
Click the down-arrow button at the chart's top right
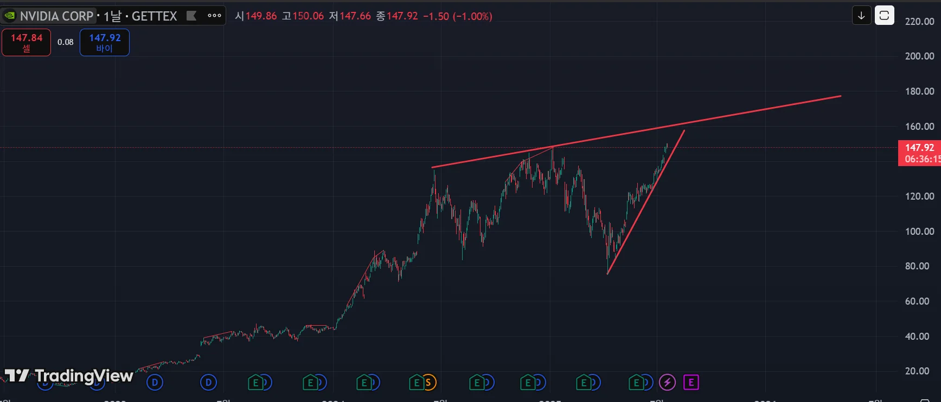click(861, 16)
